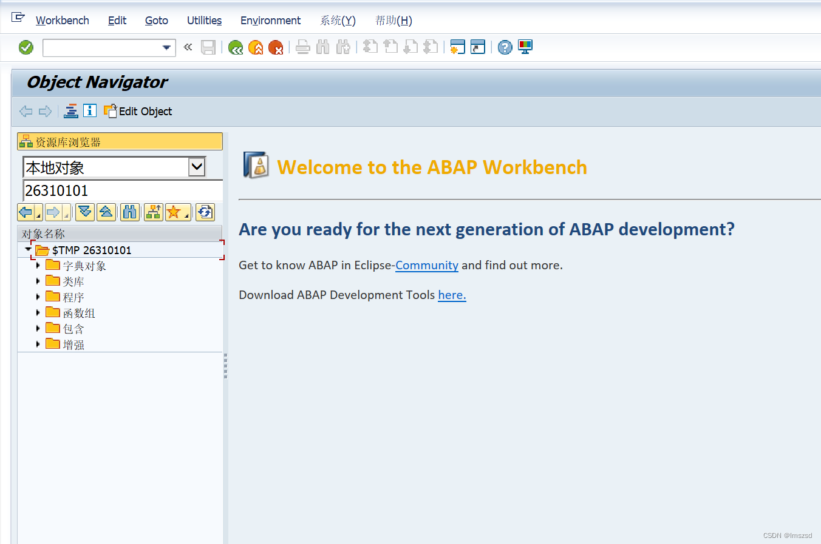Click the Customize Local Layout monitor icon
The height and width of the screenshot is (544, 821).
525,47
